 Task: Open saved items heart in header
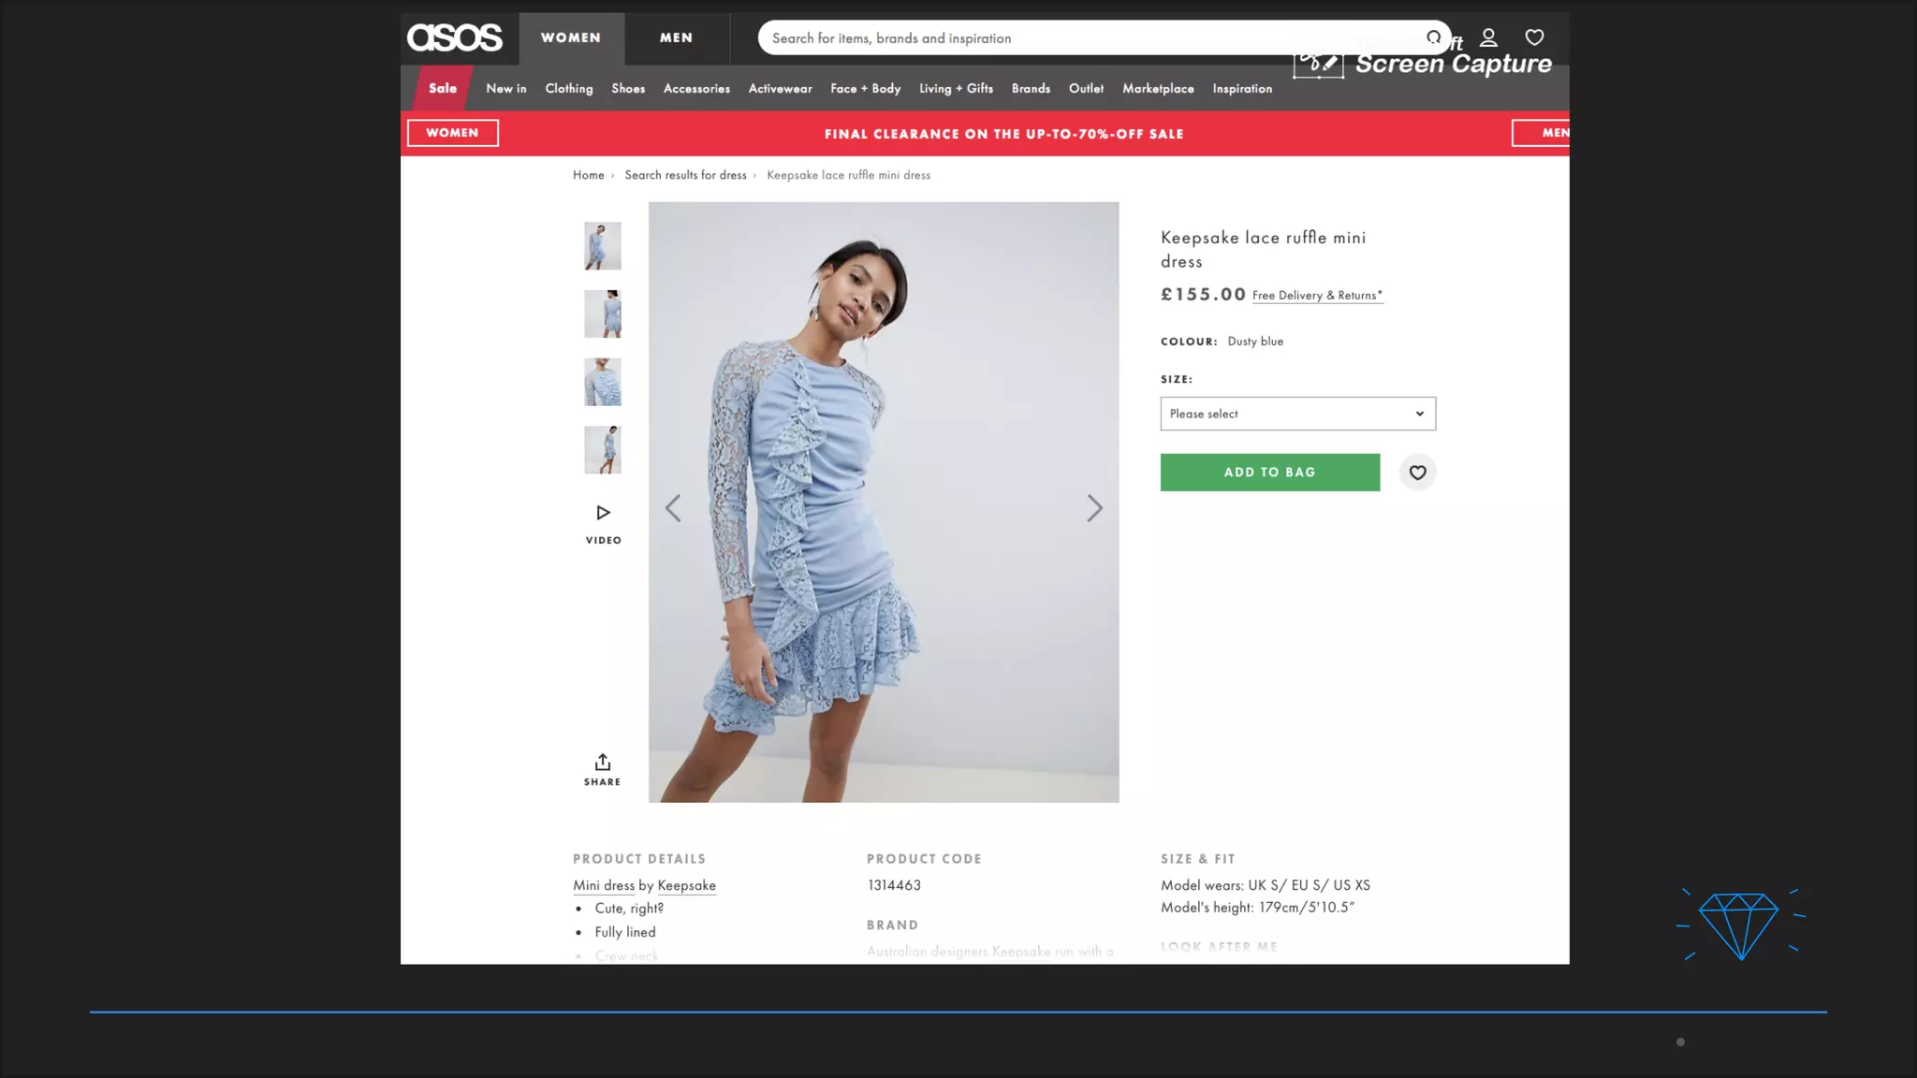(1534, 37)
